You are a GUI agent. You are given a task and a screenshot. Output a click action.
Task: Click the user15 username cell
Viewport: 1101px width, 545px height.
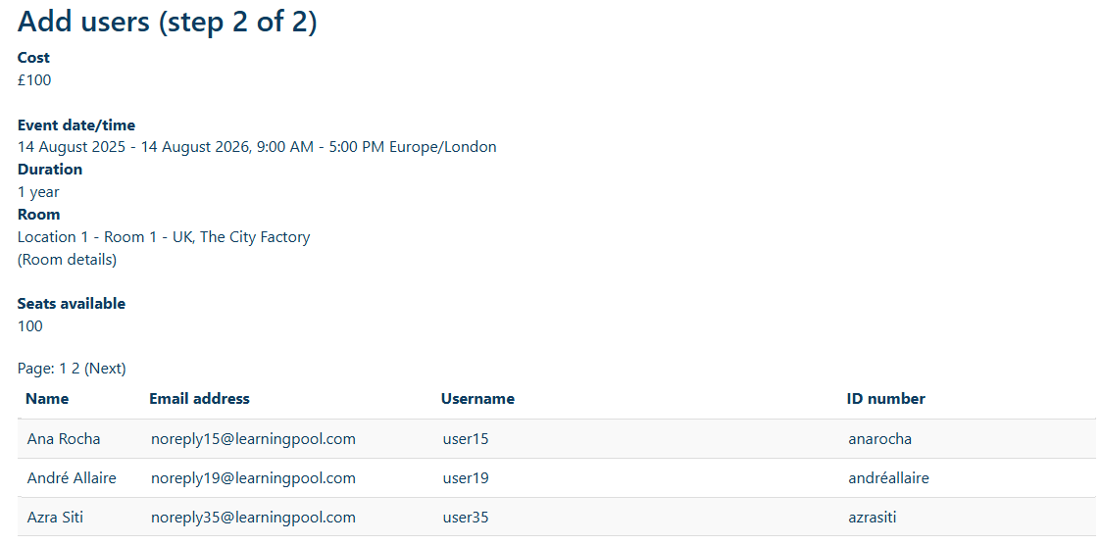point(466,439)
